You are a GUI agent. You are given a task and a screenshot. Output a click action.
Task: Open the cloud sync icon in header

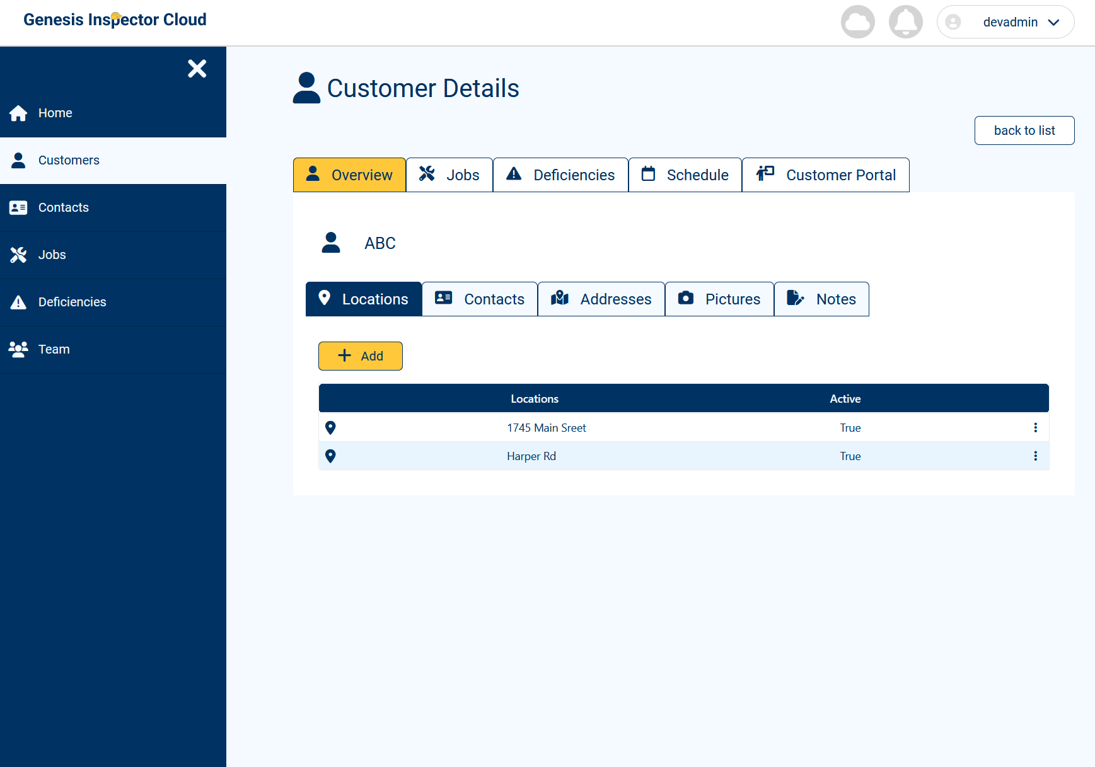pyautogui.click(x=857, y=22)
